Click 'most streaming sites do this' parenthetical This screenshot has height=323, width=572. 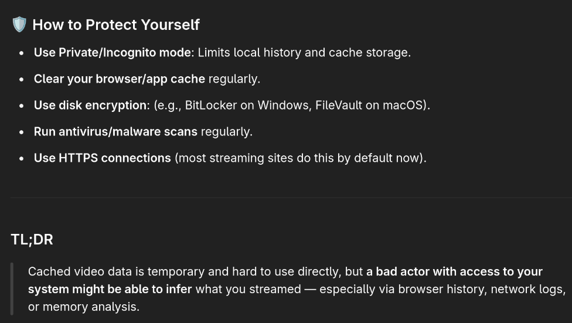tap(256, 158)
